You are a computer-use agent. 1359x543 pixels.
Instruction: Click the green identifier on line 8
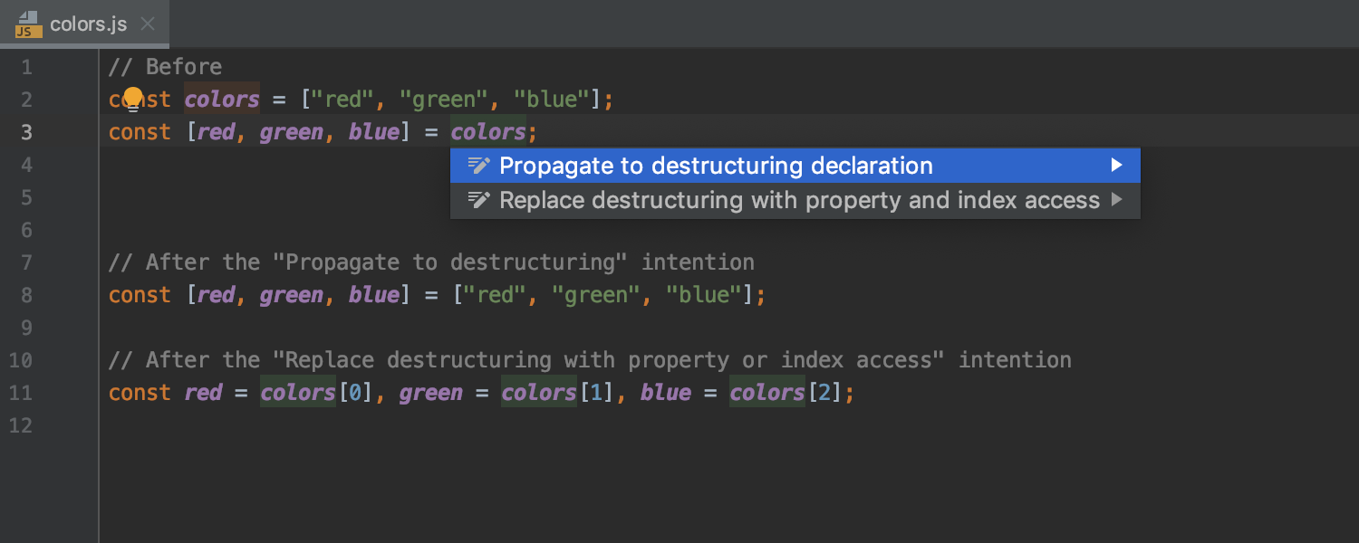pos(292,294)
